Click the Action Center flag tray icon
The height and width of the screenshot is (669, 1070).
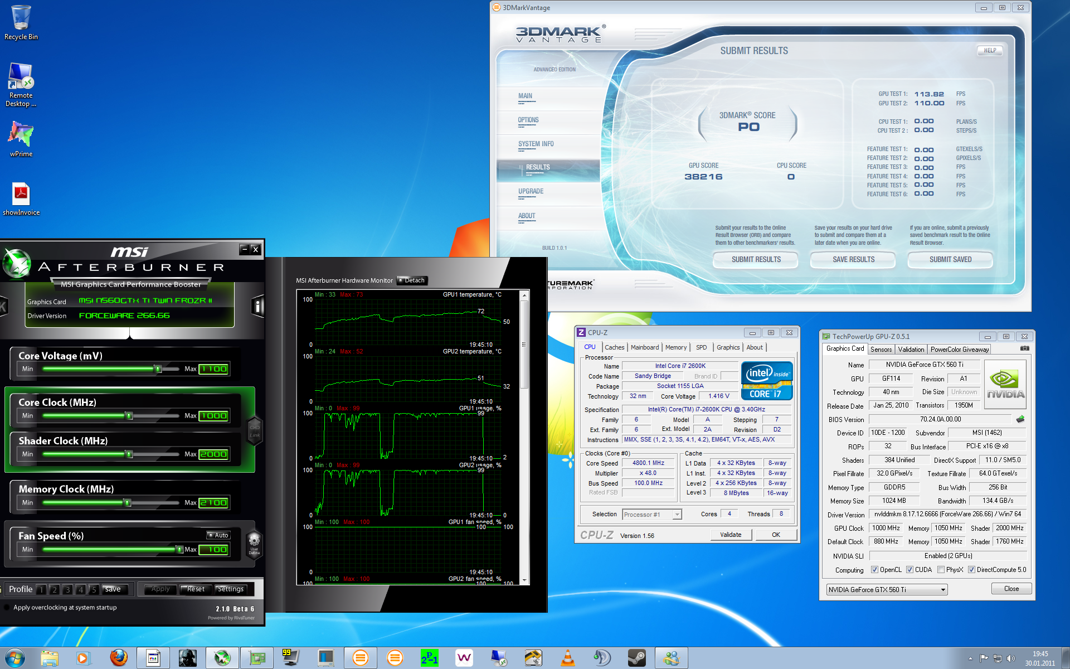[984, 658]
